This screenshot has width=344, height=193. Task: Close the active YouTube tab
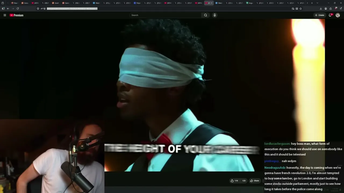(212, 3)
